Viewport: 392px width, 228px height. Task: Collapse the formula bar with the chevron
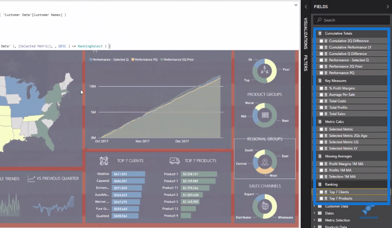click(296, 5)
